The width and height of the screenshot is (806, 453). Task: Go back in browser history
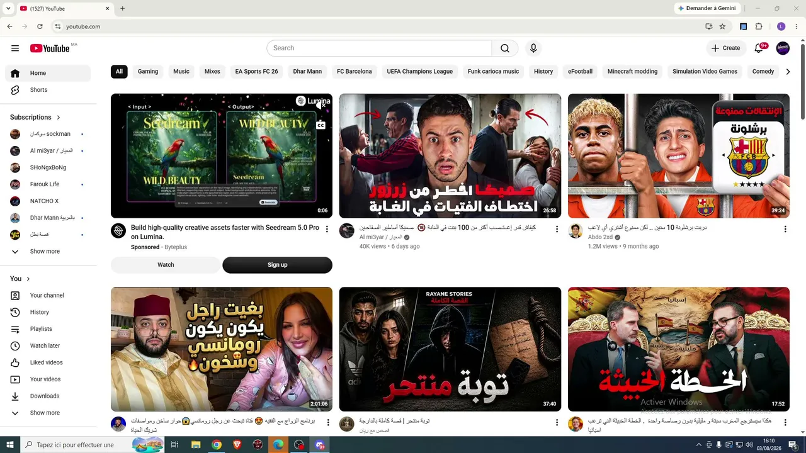(x=9, y=26)
